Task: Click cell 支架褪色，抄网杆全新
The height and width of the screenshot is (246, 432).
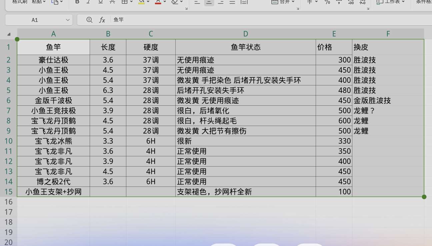Action: click(246, 191)
